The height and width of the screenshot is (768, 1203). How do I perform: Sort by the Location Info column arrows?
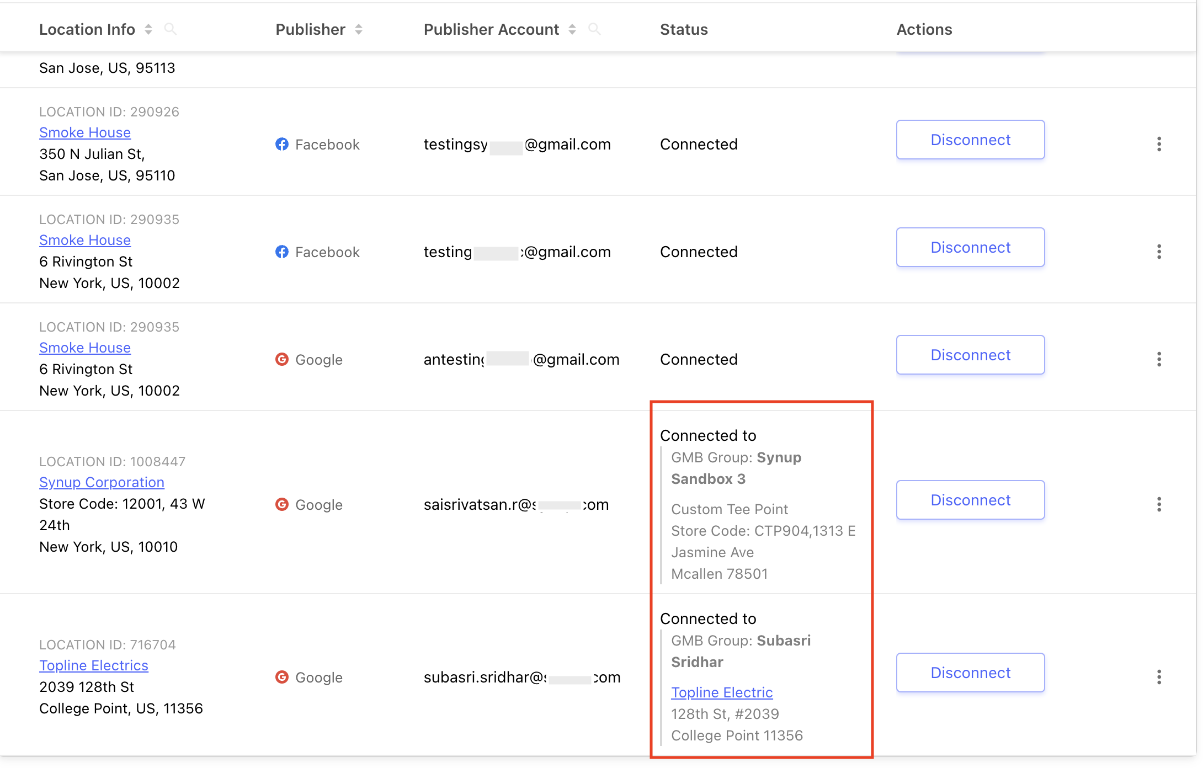click(148, 29)
